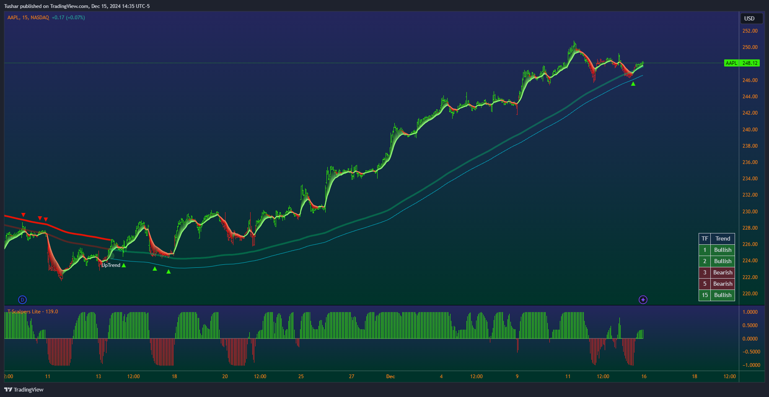The image size is (769, 397).
Task: Select the 3 timeframe Bearish row
Action: pyautogui.click(x=717, y=273)
